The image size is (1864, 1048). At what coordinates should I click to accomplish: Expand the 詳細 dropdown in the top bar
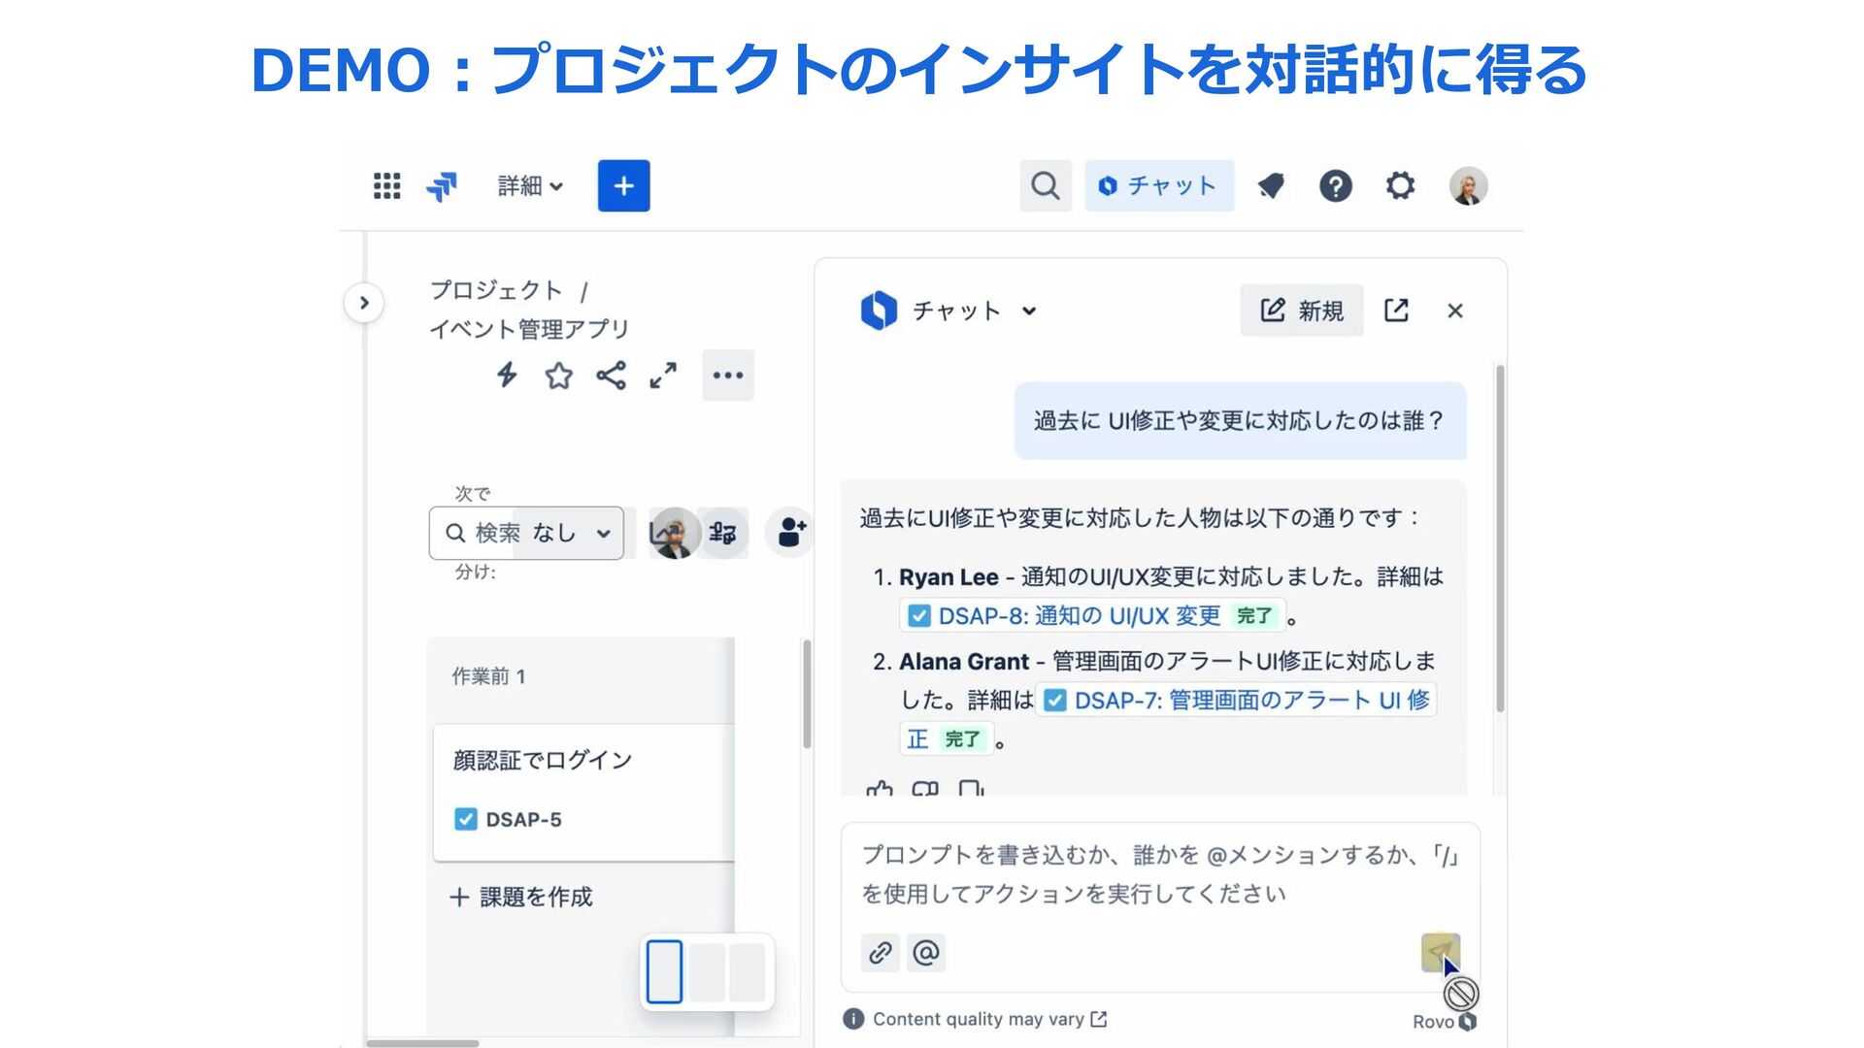pos(529,185)
